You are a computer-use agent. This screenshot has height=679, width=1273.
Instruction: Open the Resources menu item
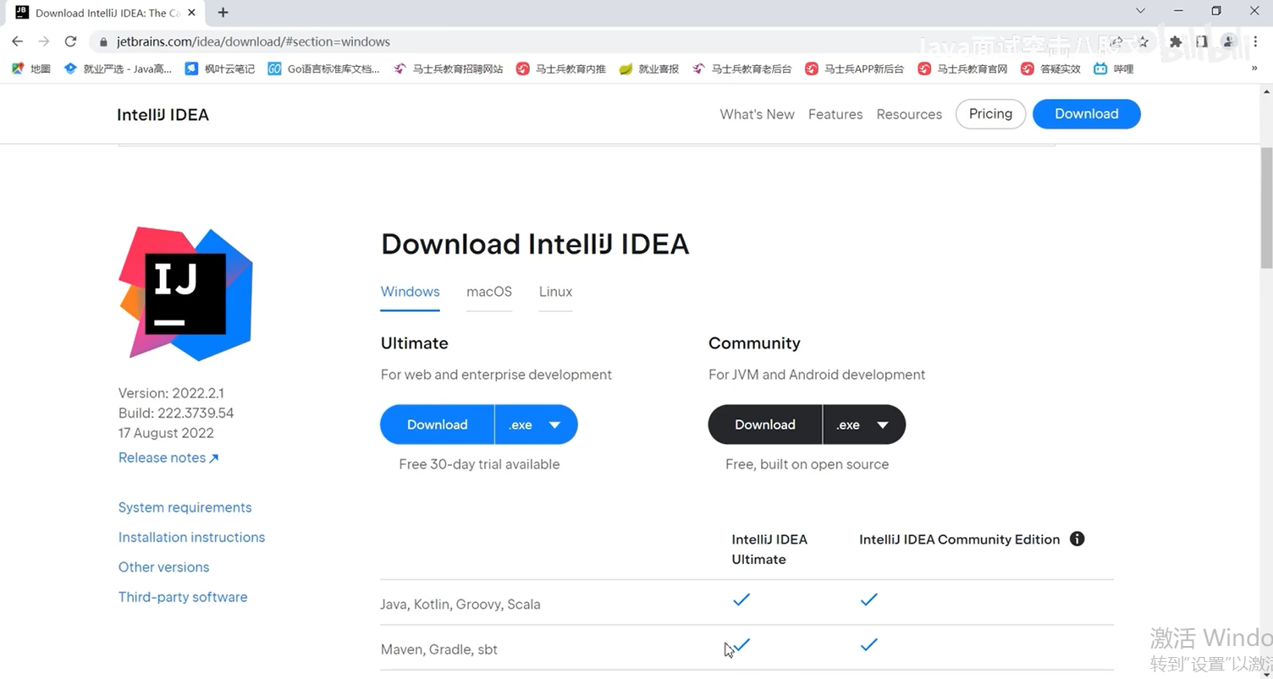[x=909, y=114]
